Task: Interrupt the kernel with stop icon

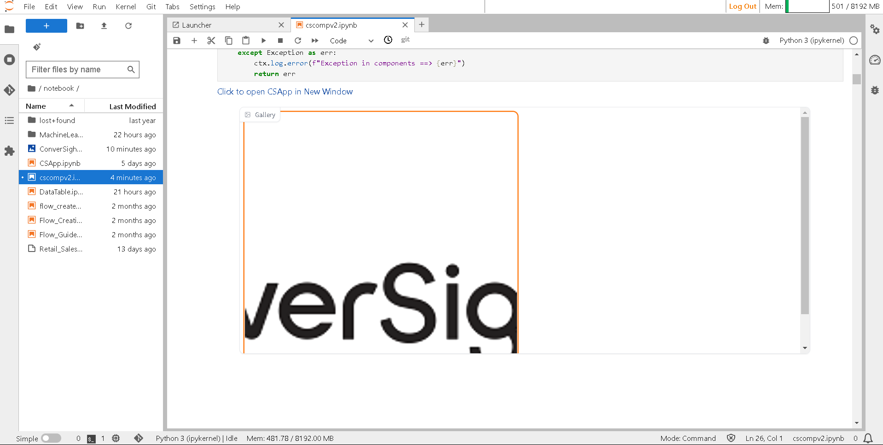Action: click(x=280, y=41)
